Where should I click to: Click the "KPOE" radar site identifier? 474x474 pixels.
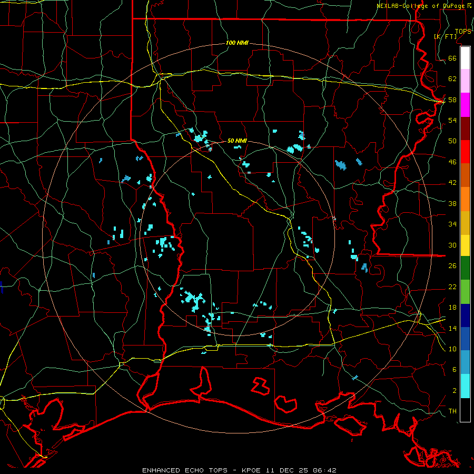coord(252,470)
